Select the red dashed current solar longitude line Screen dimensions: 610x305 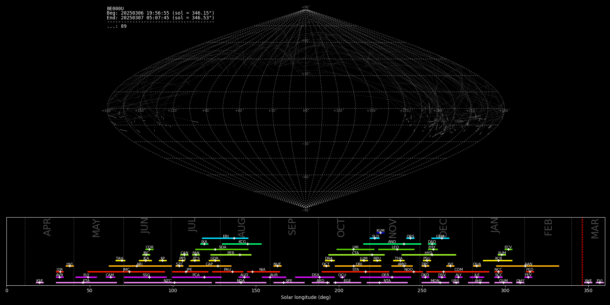coord(582,251)
